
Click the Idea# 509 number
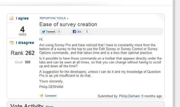(28, 62)
